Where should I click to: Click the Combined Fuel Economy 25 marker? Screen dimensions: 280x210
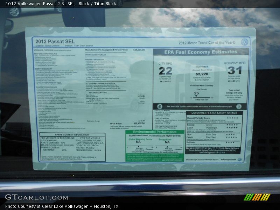click(x=197, y=93)
